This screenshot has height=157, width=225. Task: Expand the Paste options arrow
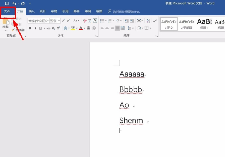pos(6,31)
